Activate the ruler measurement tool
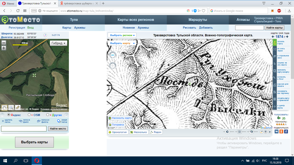Screen dimensions: 294x165 (x=18, y=107)
